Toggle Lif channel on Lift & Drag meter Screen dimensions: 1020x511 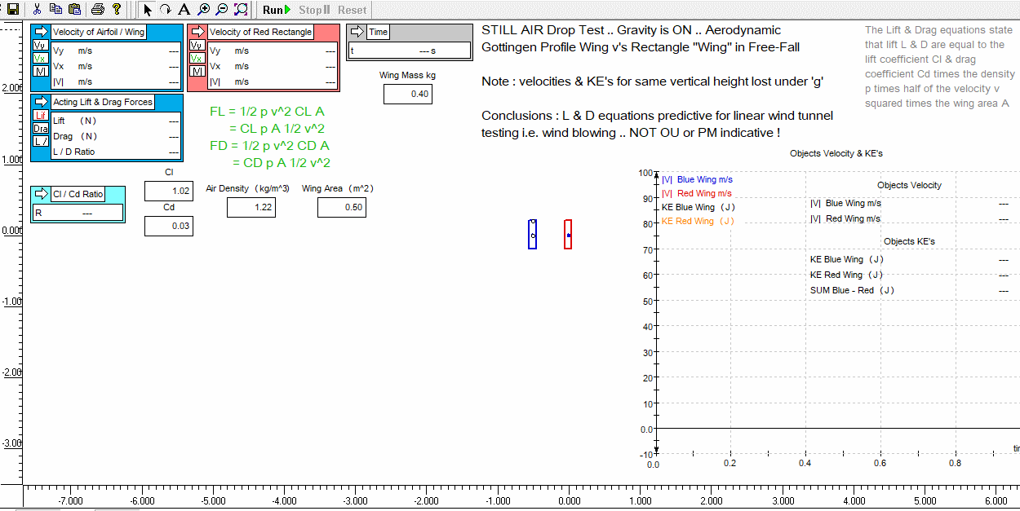pos(40,116)
